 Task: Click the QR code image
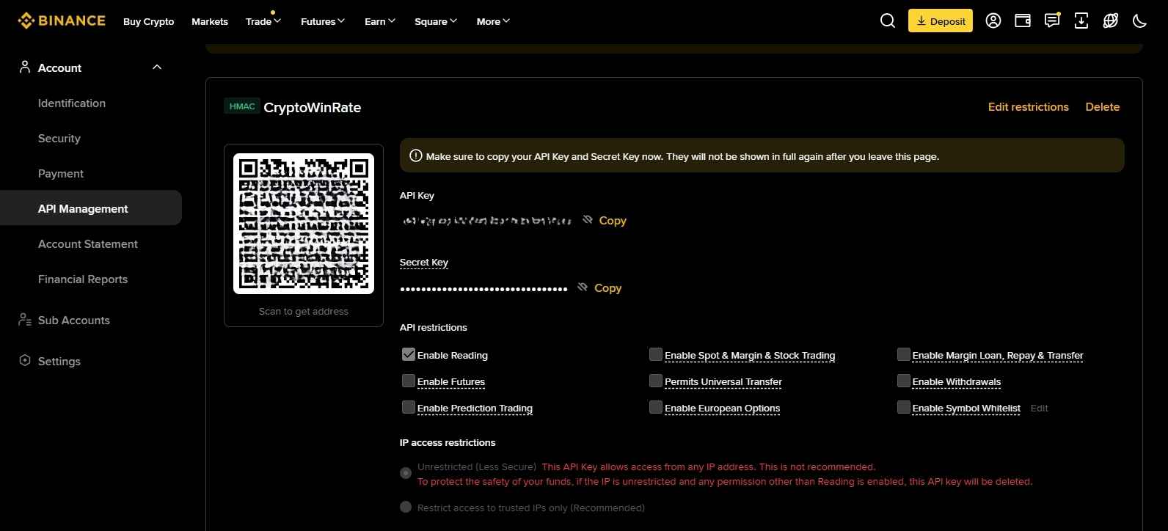coord(304,224)
